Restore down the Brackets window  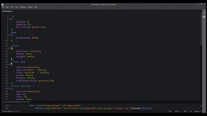coord(202,4)
